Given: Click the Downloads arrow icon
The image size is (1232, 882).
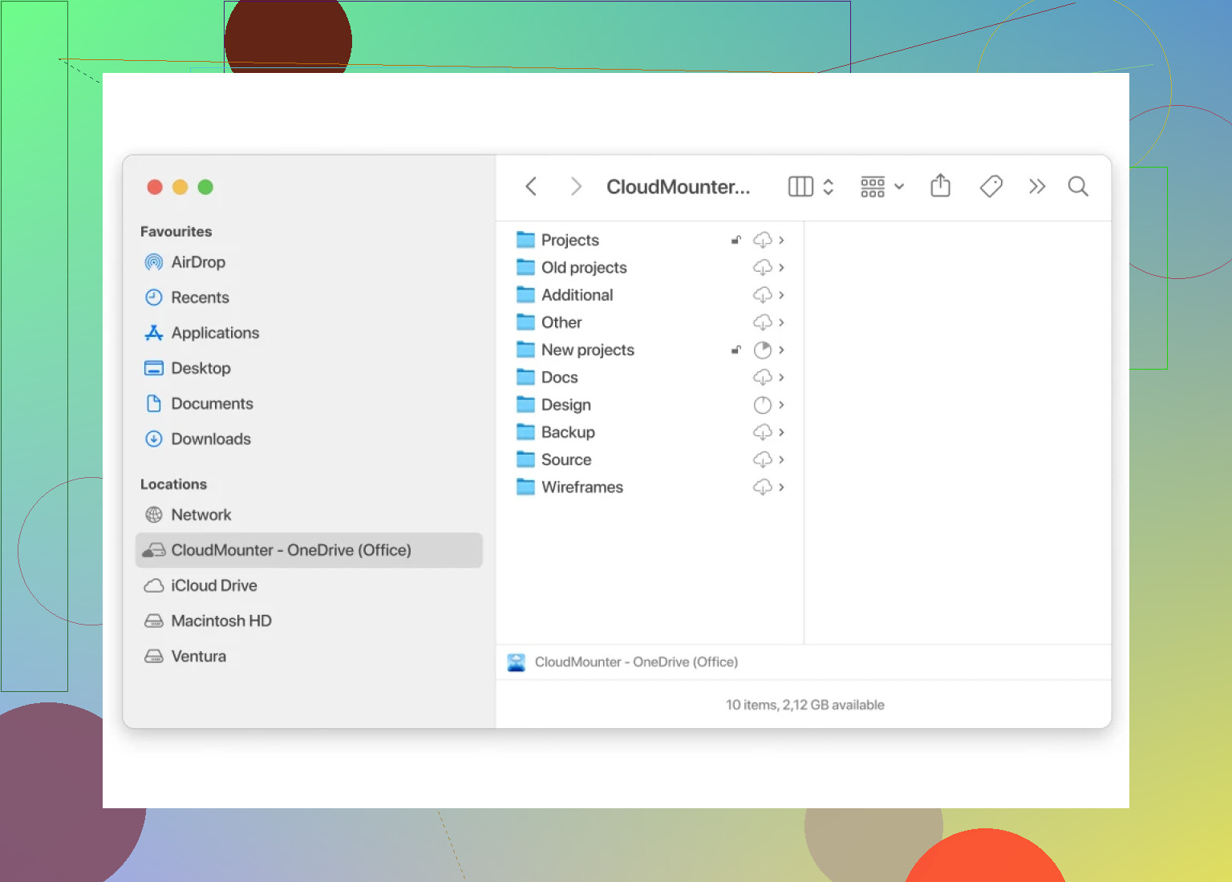Looking at the screenshot, I should point(153,439).
